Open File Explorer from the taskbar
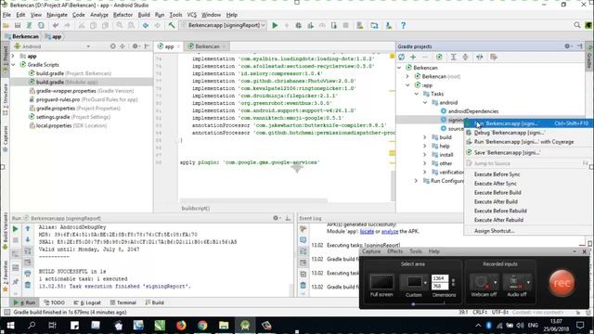Viewport: 594px width, 334px height. (x=224, y=325)
